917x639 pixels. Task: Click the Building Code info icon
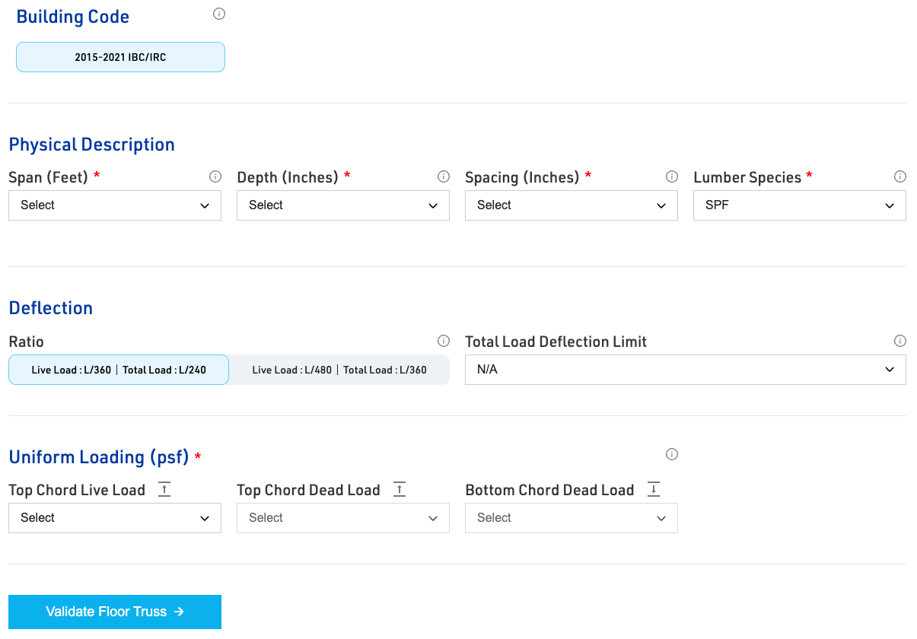(x=219, y=14)
